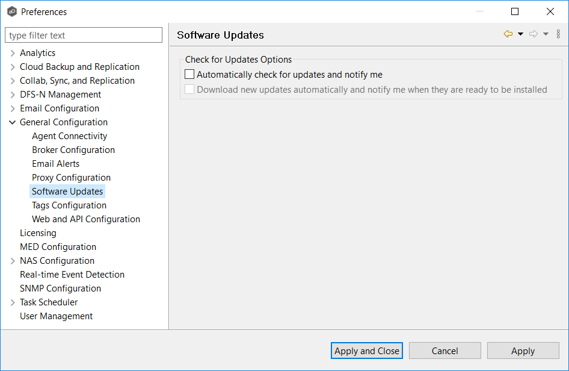Screen dimensions: 569x371
Task: Go to Web and API Configuration
Action: [86, 219]
